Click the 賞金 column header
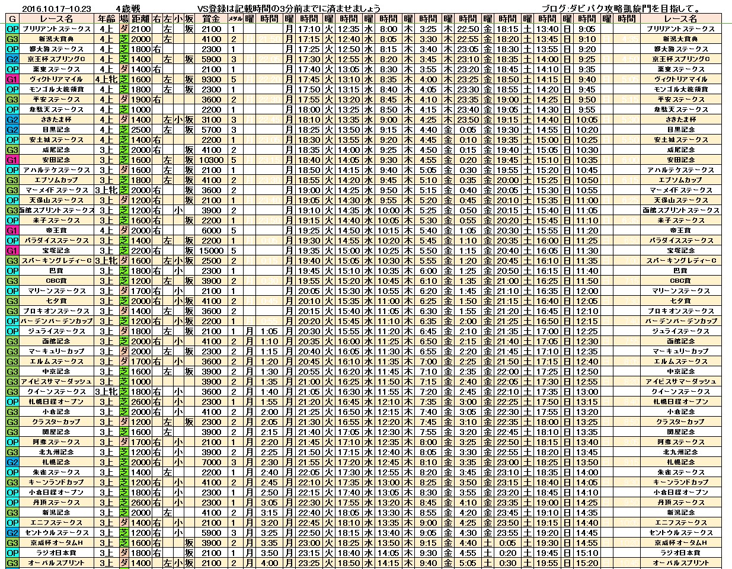Image resolution: width=732 pixels, height=569 pixels. click(211, 18)
